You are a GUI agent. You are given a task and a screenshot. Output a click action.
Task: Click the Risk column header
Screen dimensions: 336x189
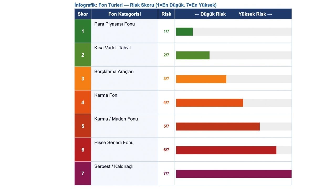click(166, 14)
